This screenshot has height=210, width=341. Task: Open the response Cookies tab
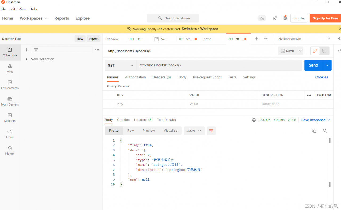click(123, 120)
